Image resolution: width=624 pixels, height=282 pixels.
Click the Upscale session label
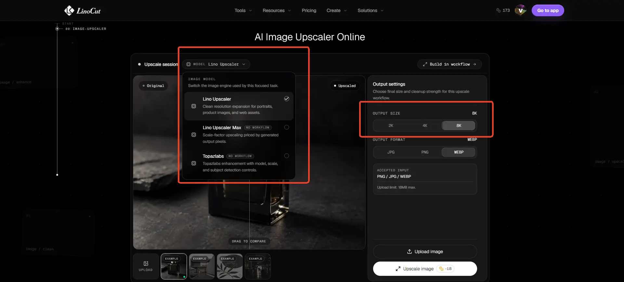pos(161,64)
